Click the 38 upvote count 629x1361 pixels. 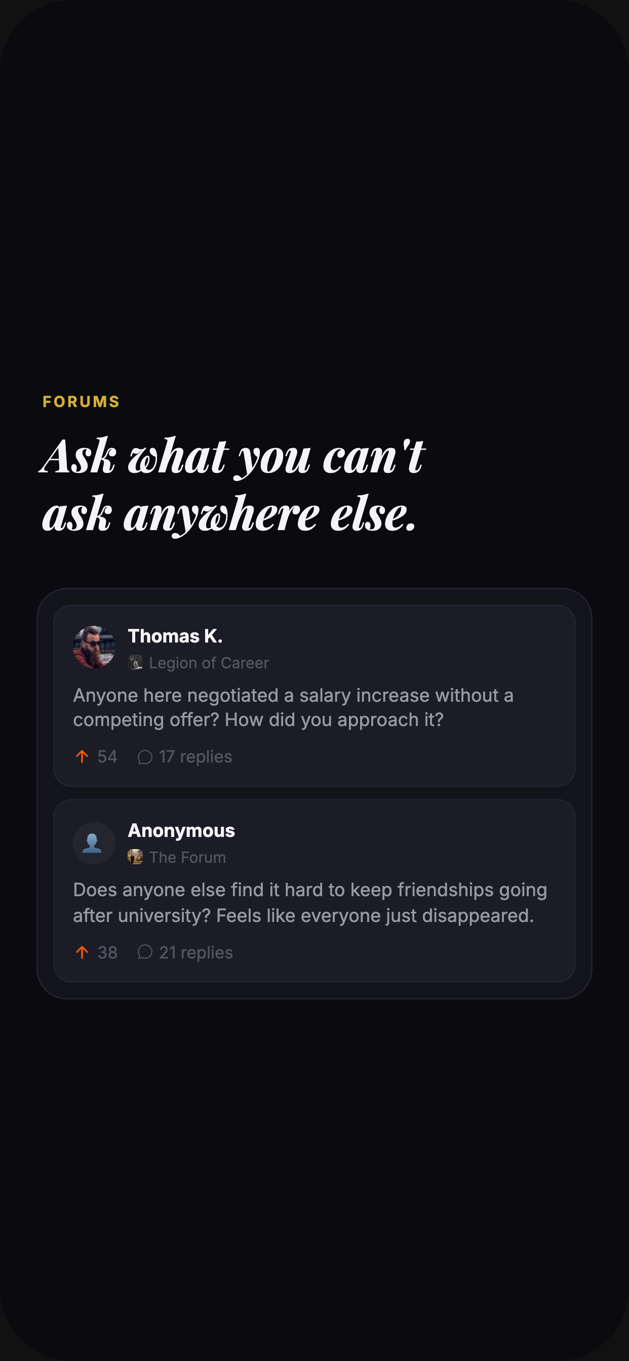pos(107,952)
